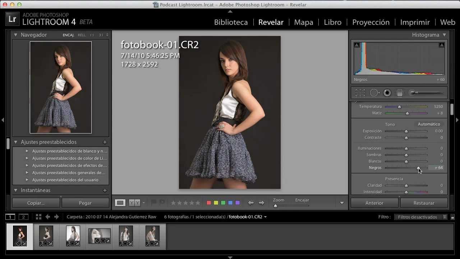Click Automático tone button
Viewport: 460px width, 259px height.
429,124
